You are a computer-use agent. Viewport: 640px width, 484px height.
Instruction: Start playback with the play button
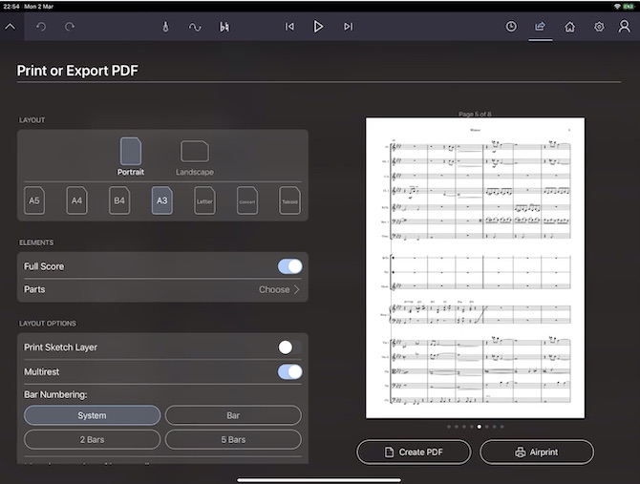coord(318,27)
